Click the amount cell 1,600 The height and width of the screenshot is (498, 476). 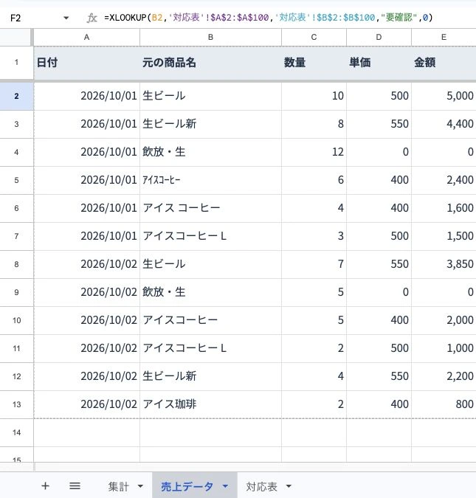[444, 208]
